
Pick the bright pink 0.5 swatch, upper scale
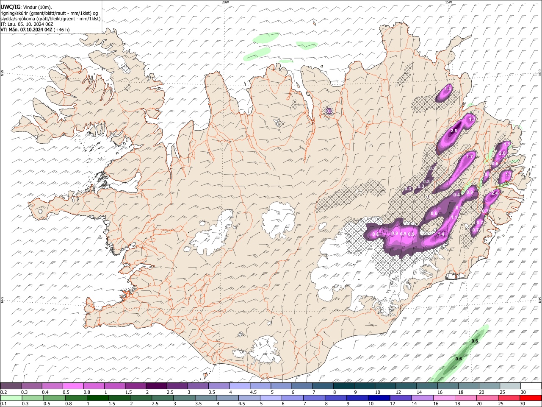[73, 386]
